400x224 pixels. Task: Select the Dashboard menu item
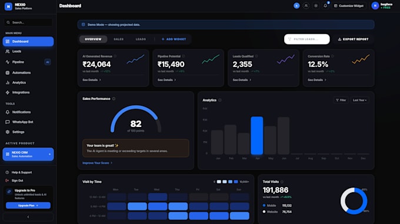pyautogui.click(x=28, y=41)
